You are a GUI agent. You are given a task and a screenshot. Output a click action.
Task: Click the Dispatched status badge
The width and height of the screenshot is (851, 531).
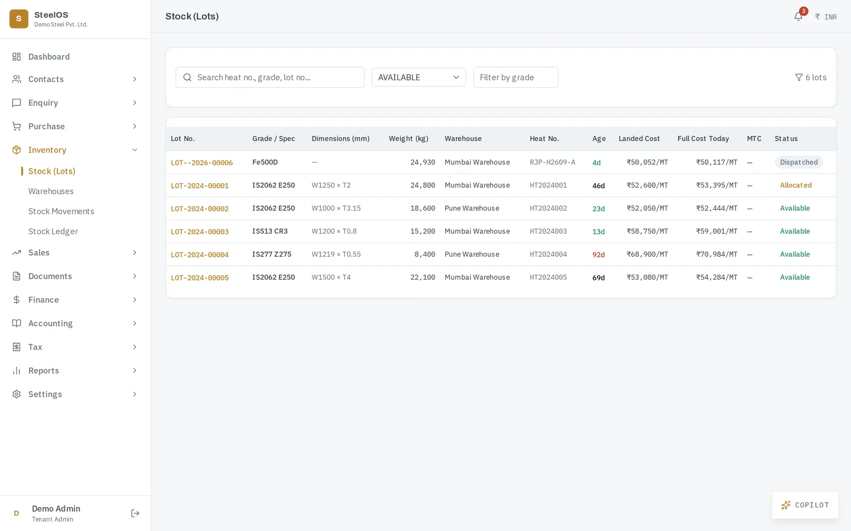(x=799, y=162)
